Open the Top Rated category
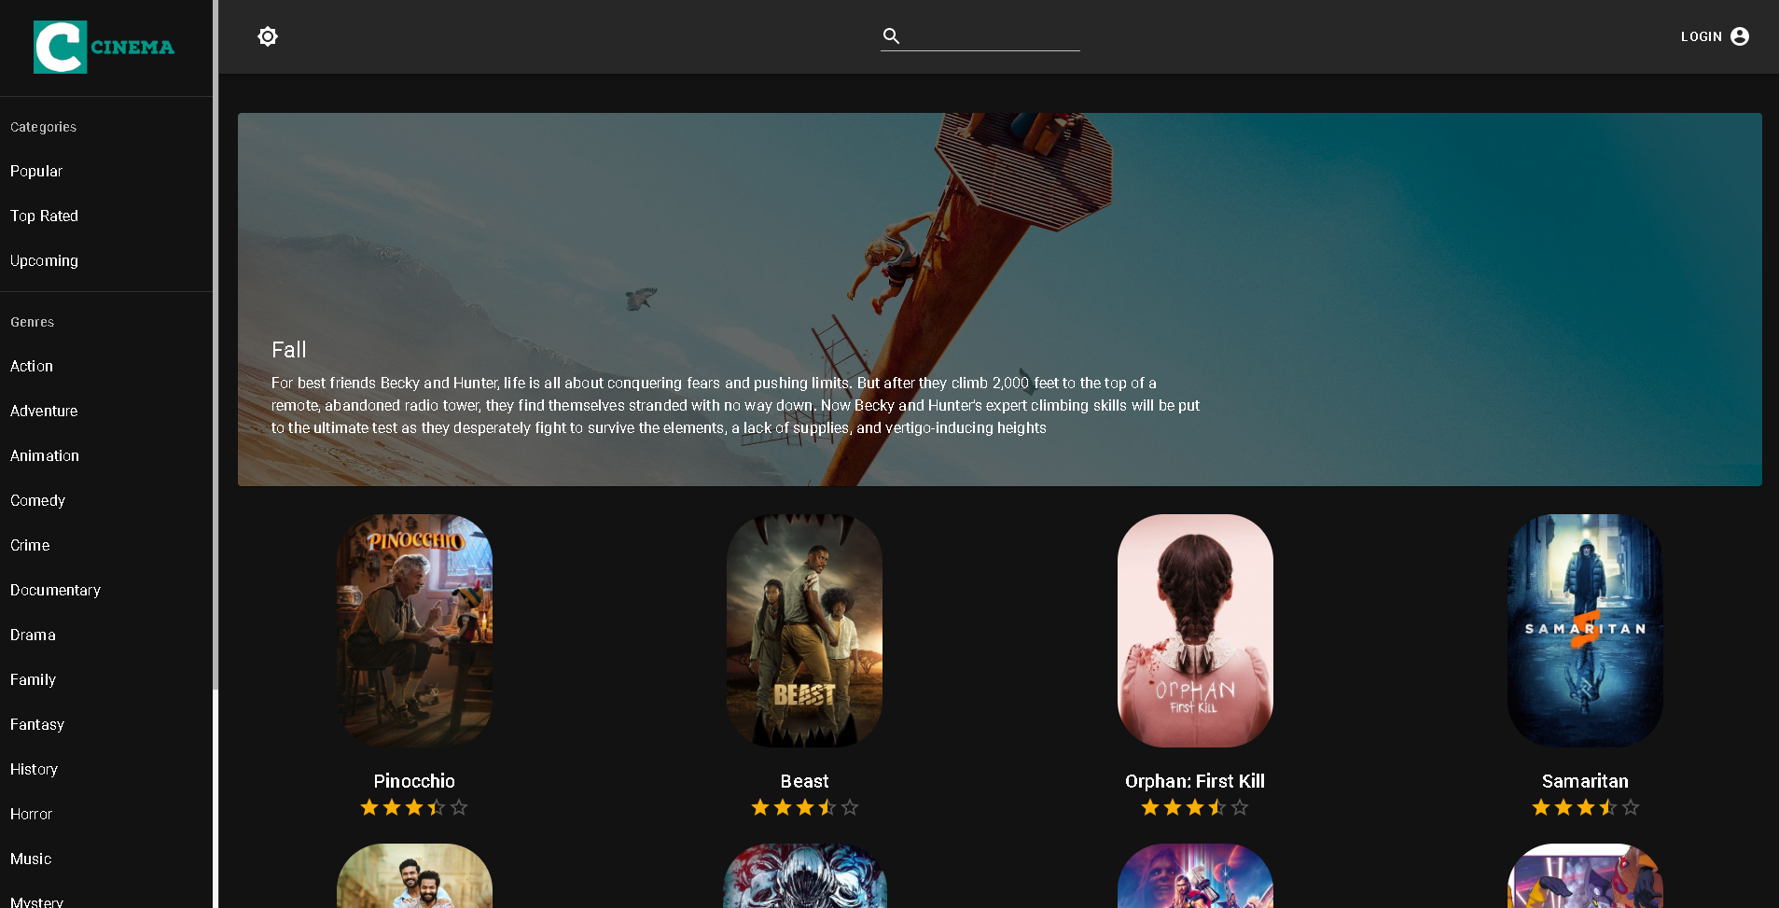Image resolution: width=1779 pixels, height=908 pixels. coord(106,216)
